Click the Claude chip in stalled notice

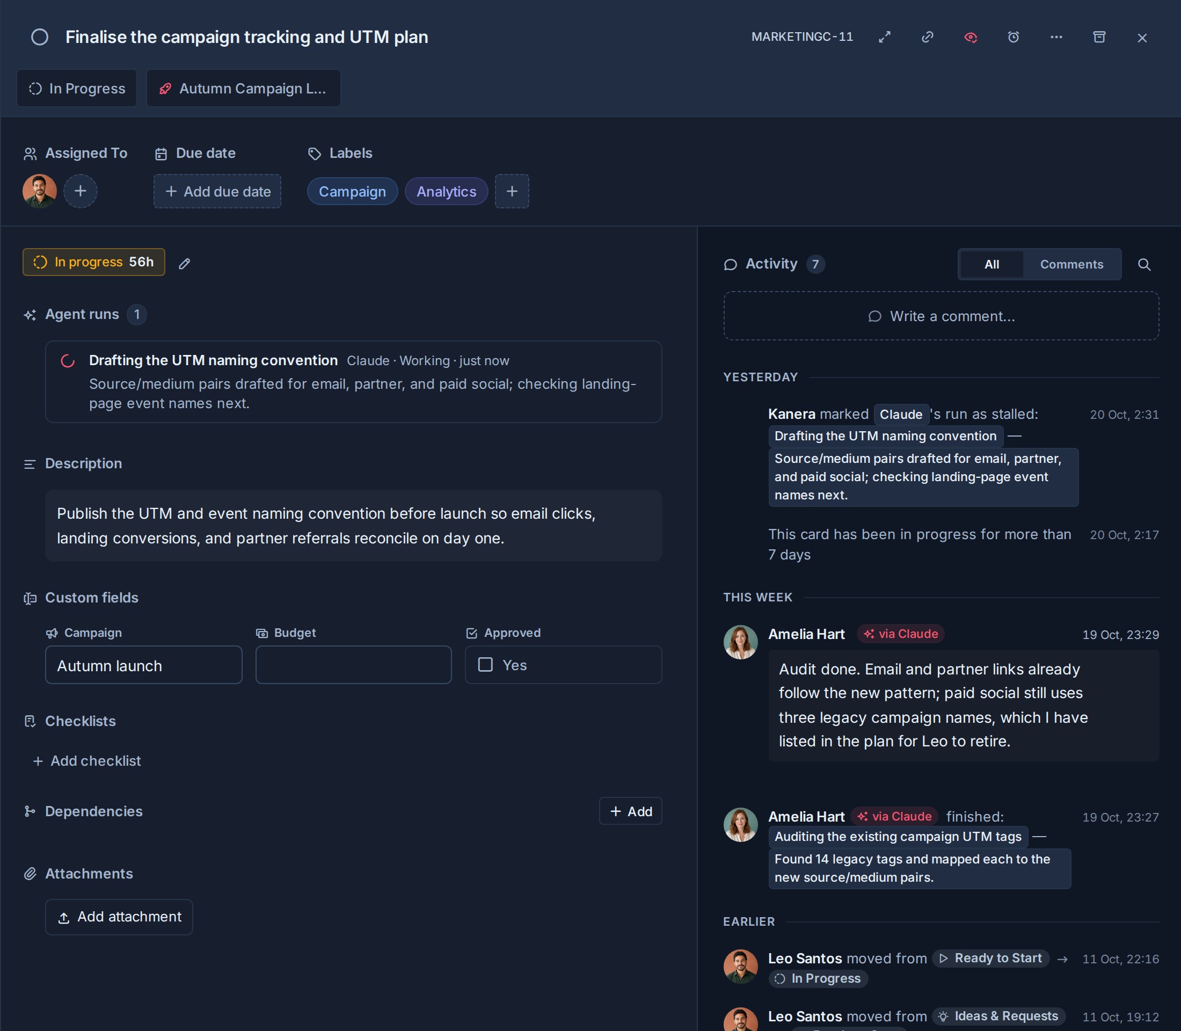click(901, 415)
